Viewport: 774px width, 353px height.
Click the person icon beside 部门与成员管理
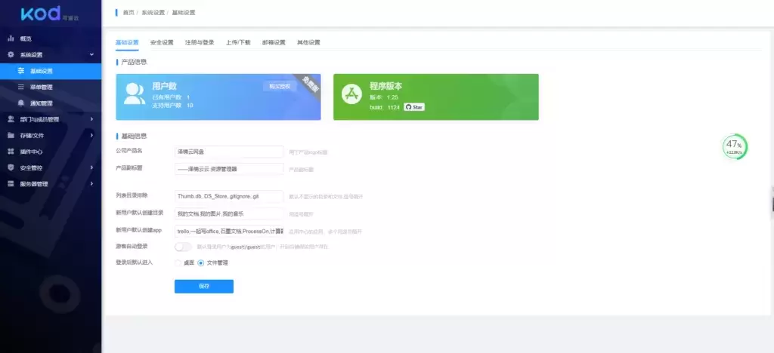tap(11, 119)
